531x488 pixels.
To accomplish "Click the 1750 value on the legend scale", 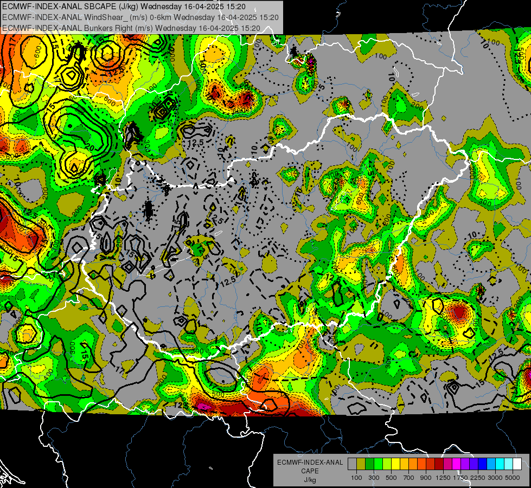I will coord(460,478).
